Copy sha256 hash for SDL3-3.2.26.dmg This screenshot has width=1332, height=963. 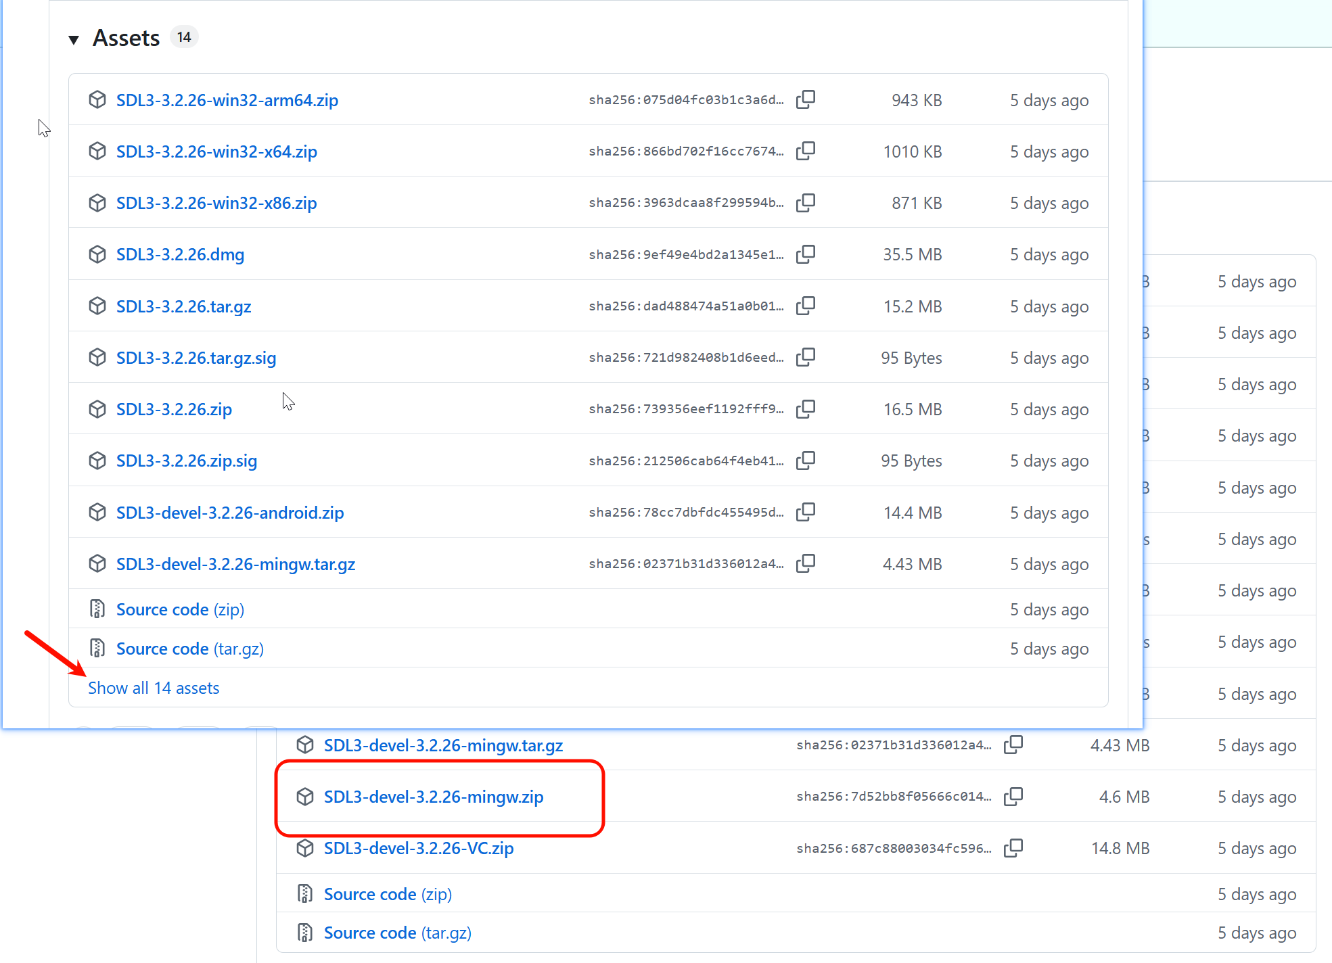pyautogui.click(x=805, y=254)
